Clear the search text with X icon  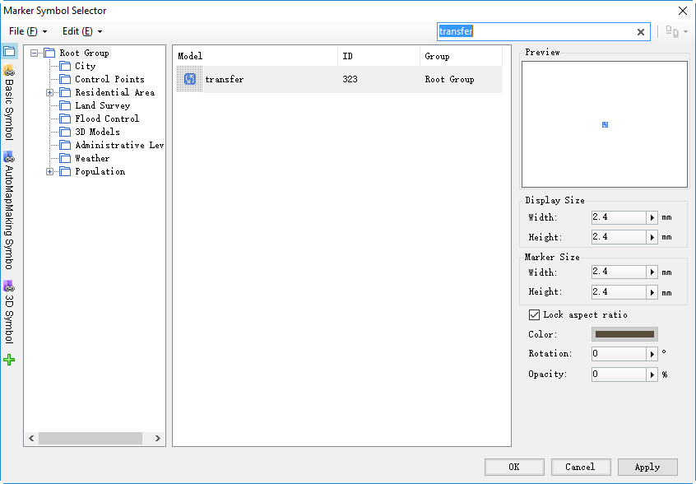(x=641, y=32)
